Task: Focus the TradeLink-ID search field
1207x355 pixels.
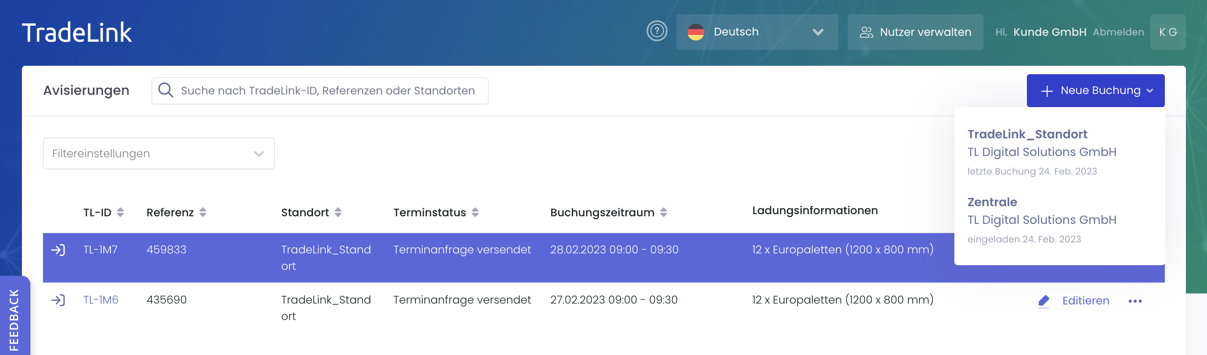Action: coord(328,90)
